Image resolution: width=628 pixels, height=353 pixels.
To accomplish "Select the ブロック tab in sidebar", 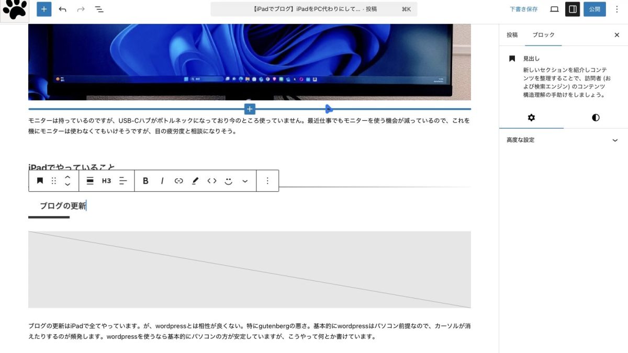I will (543, 35).
